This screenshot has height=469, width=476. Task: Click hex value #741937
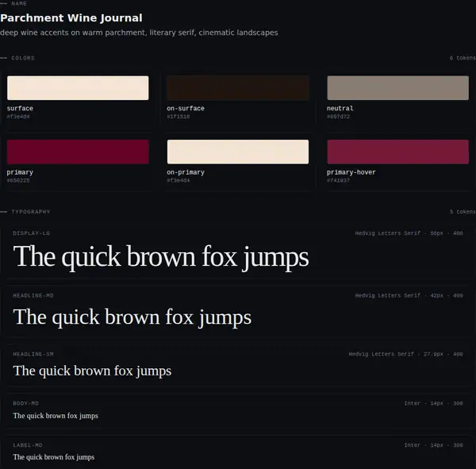click(x=338, y=180)
